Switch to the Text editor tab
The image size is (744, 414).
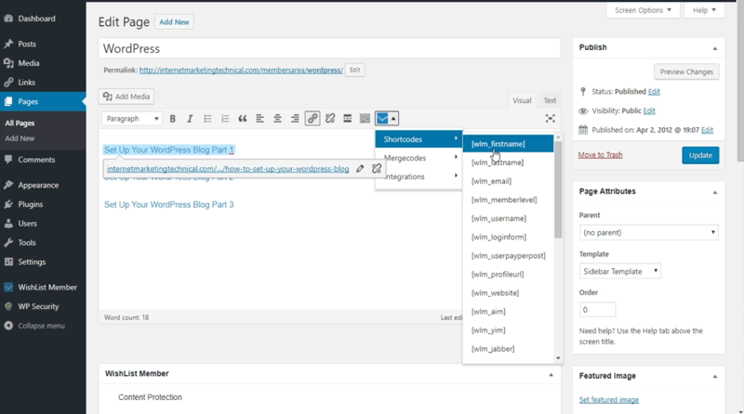tap(550, 100)
